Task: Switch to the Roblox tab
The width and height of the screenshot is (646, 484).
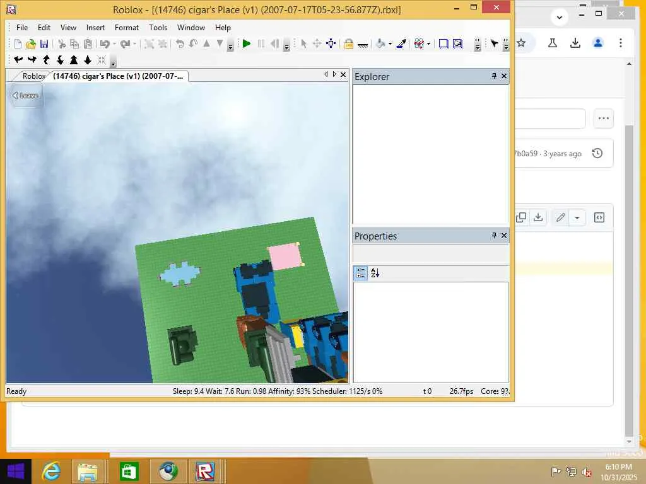Action: pyautogui.click(x=33, y=76)
